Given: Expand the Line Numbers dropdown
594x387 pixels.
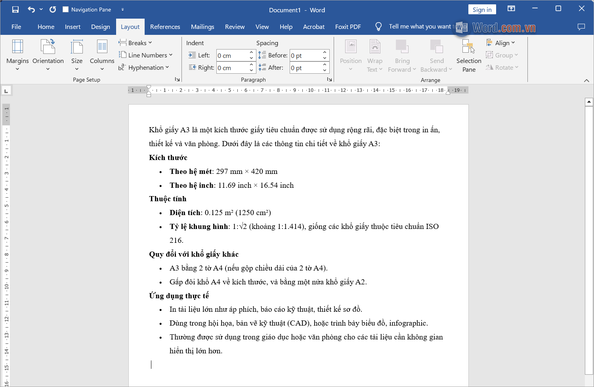Looking at the screenshot, I should click(146, 55).
